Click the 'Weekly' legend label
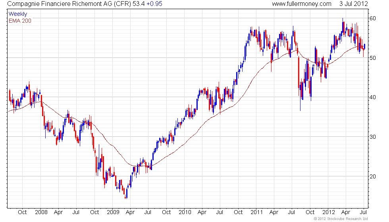 click(18, 14)
